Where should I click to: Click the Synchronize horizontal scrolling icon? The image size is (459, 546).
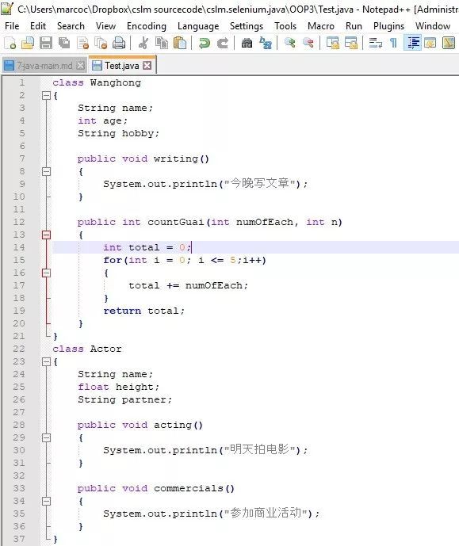pos(351,43)
